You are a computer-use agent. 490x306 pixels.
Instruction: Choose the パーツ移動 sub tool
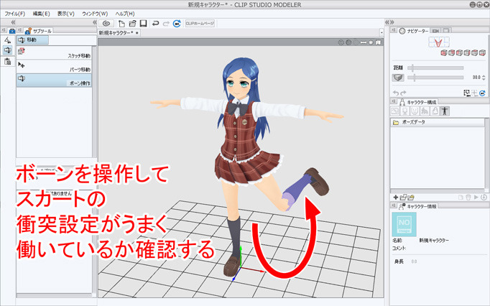click(54, 67)
